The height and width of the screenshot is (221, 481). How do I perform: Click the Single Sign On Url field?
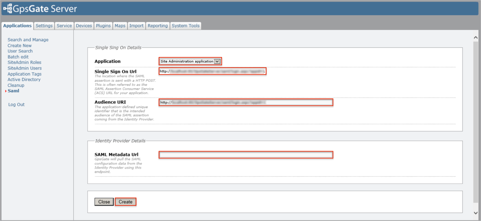(x=212, y=71)
